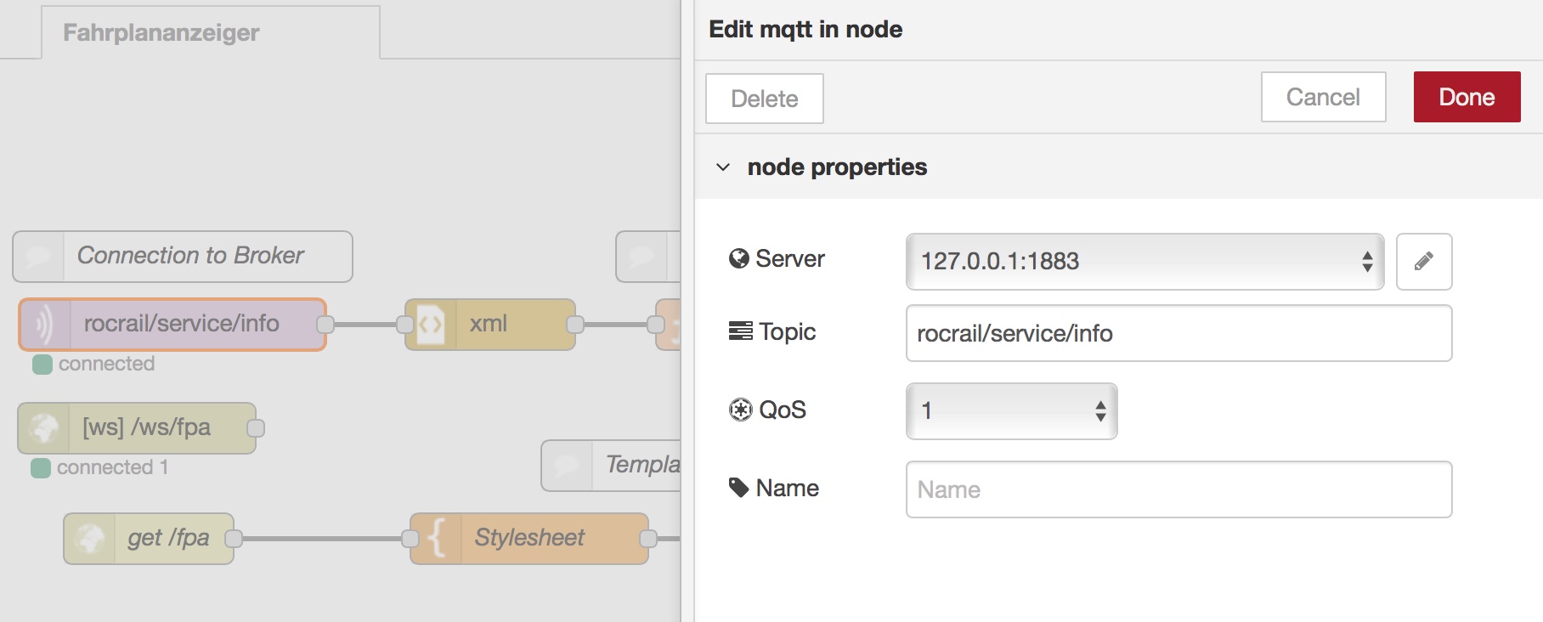Click the get /fpa node globe icon
Screen dimensions: 1543x622
coord(89,539)
